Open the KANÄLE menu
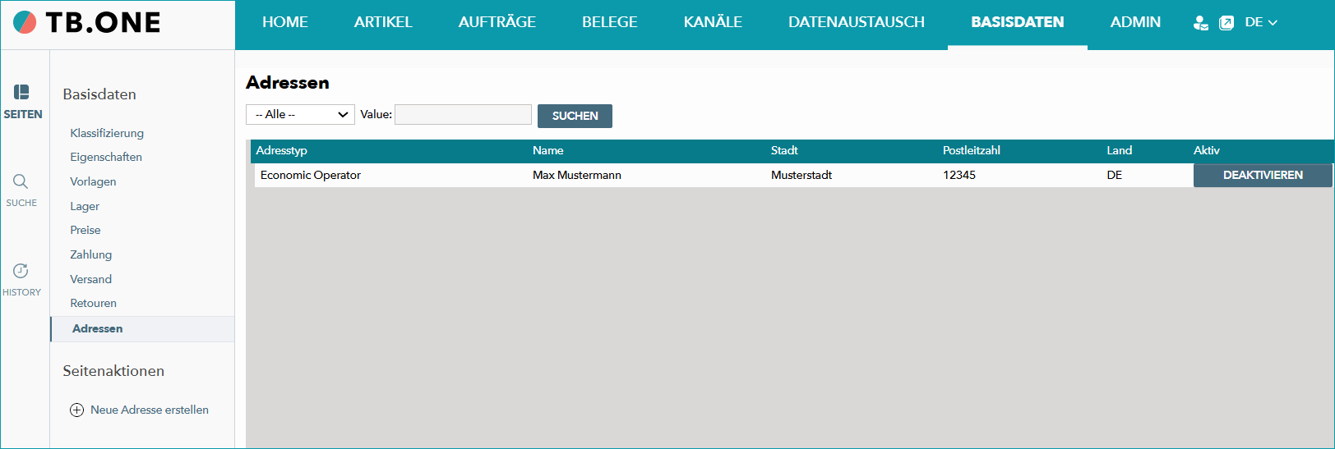Viewport: 1335px width, 449px height. tap(713, 22)
